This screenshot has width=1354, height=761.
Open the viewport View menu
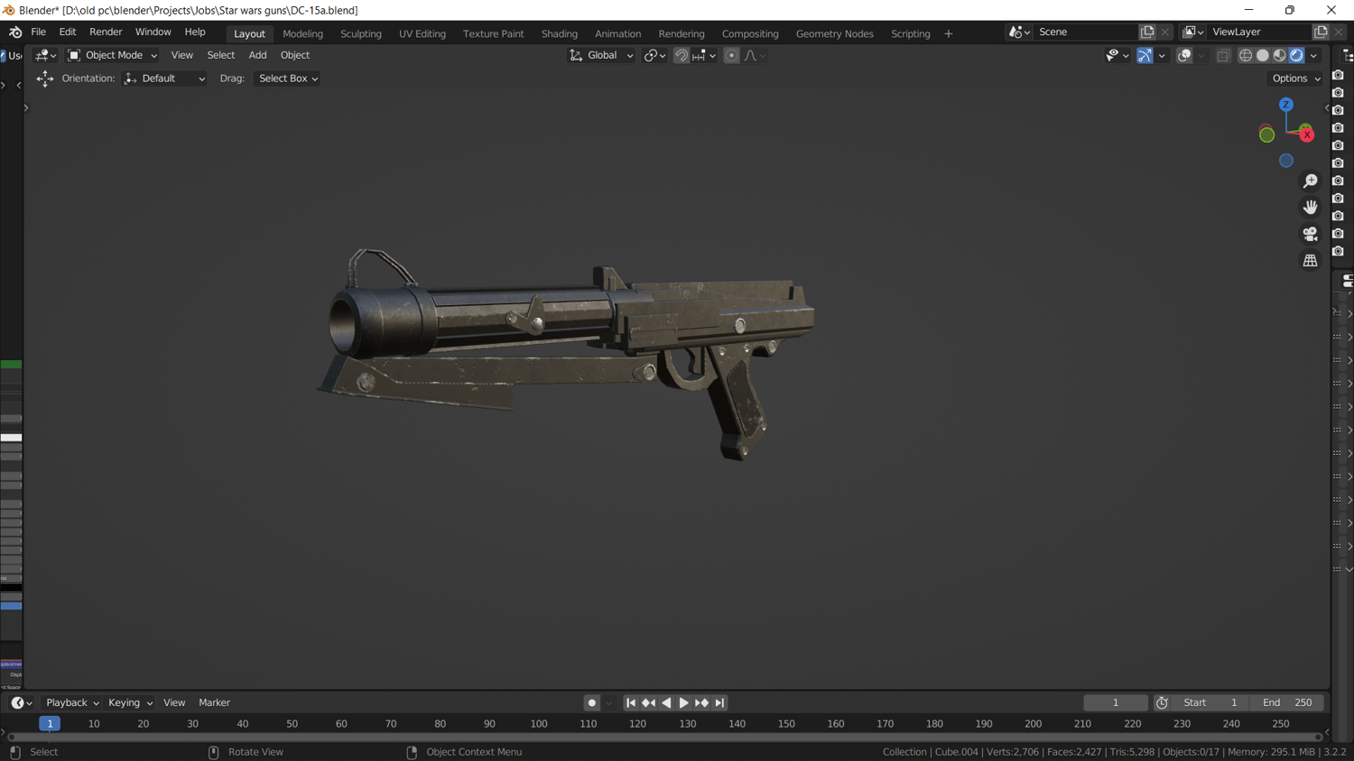click(x=181, y=55)
